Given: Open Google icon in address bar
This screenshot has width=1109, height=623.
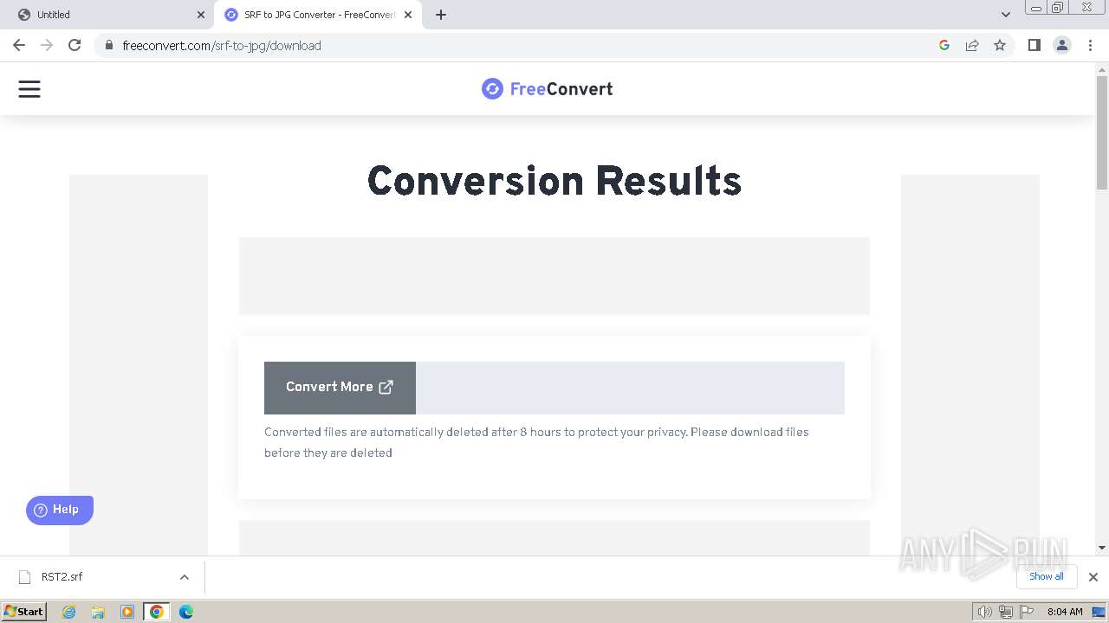Looking at the screenshot, I should point(944,45).
